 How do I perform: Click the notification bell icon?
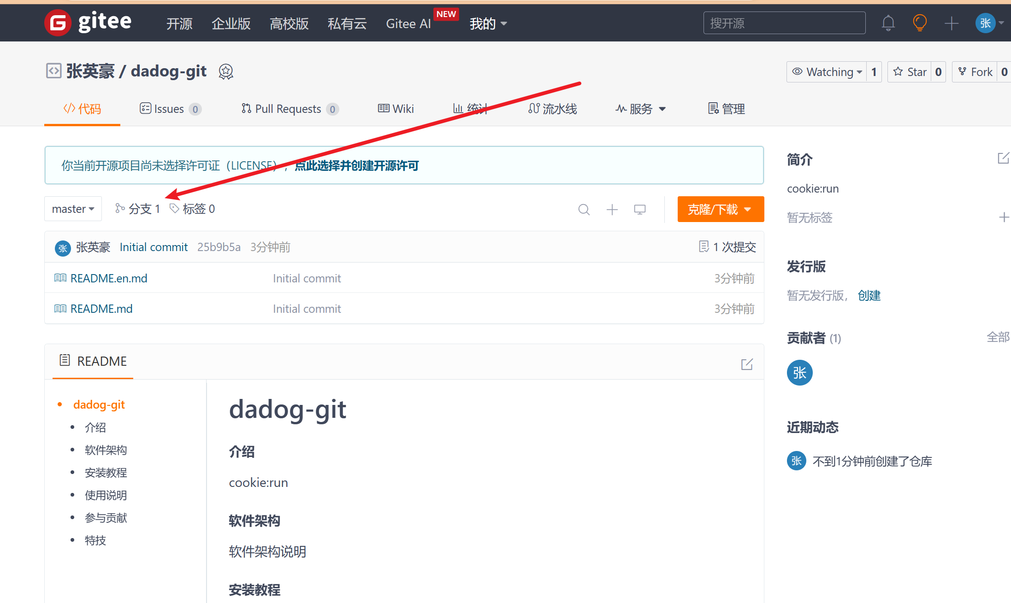pos(888,23)
